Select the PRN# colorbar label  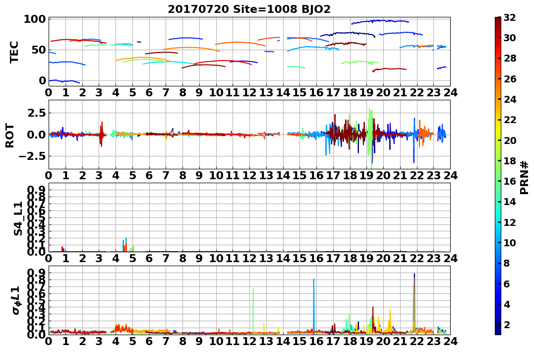[x=524, y=178]
